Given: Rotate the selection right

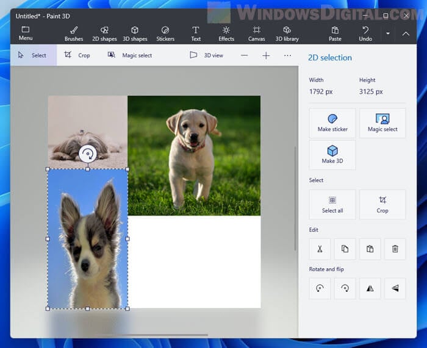Looking at the screenshot, I should pos(345,288).
